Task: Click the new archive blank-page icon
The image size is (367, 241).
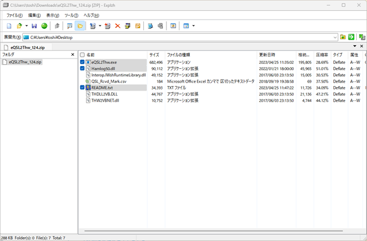Action: [x=9, y=26]
